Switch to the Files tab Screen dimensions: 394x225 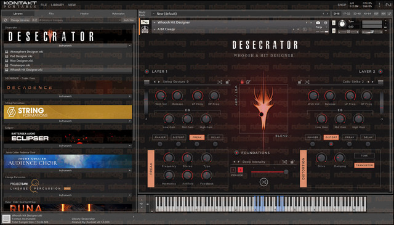point(51,14)
